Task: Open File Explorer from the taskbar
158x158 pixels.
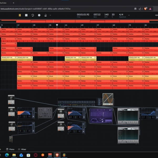Action: click(14, 155)
